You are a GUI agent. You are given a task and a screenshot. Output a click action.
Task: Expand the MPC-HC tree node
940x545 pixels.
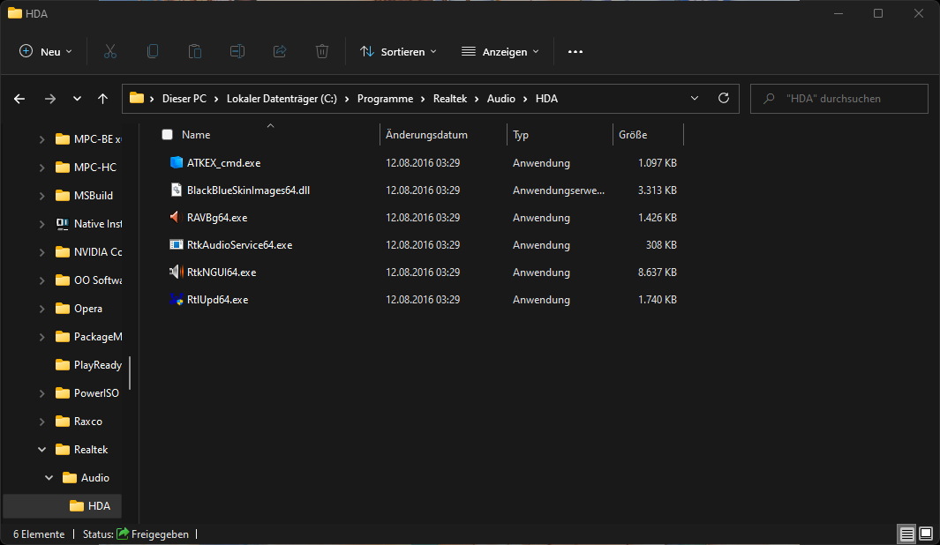(x=42, y=168)
